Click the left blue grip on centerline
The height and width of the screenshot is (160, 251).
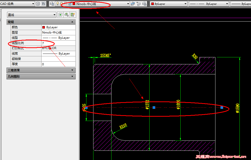86,108
